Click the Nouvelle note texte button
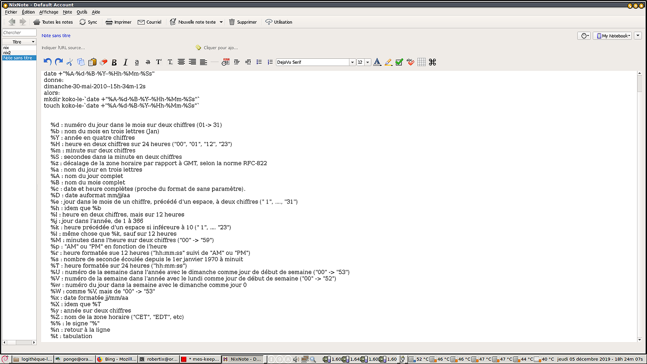Viewport: 647px width, 364px height. click(x=193, y=22)
